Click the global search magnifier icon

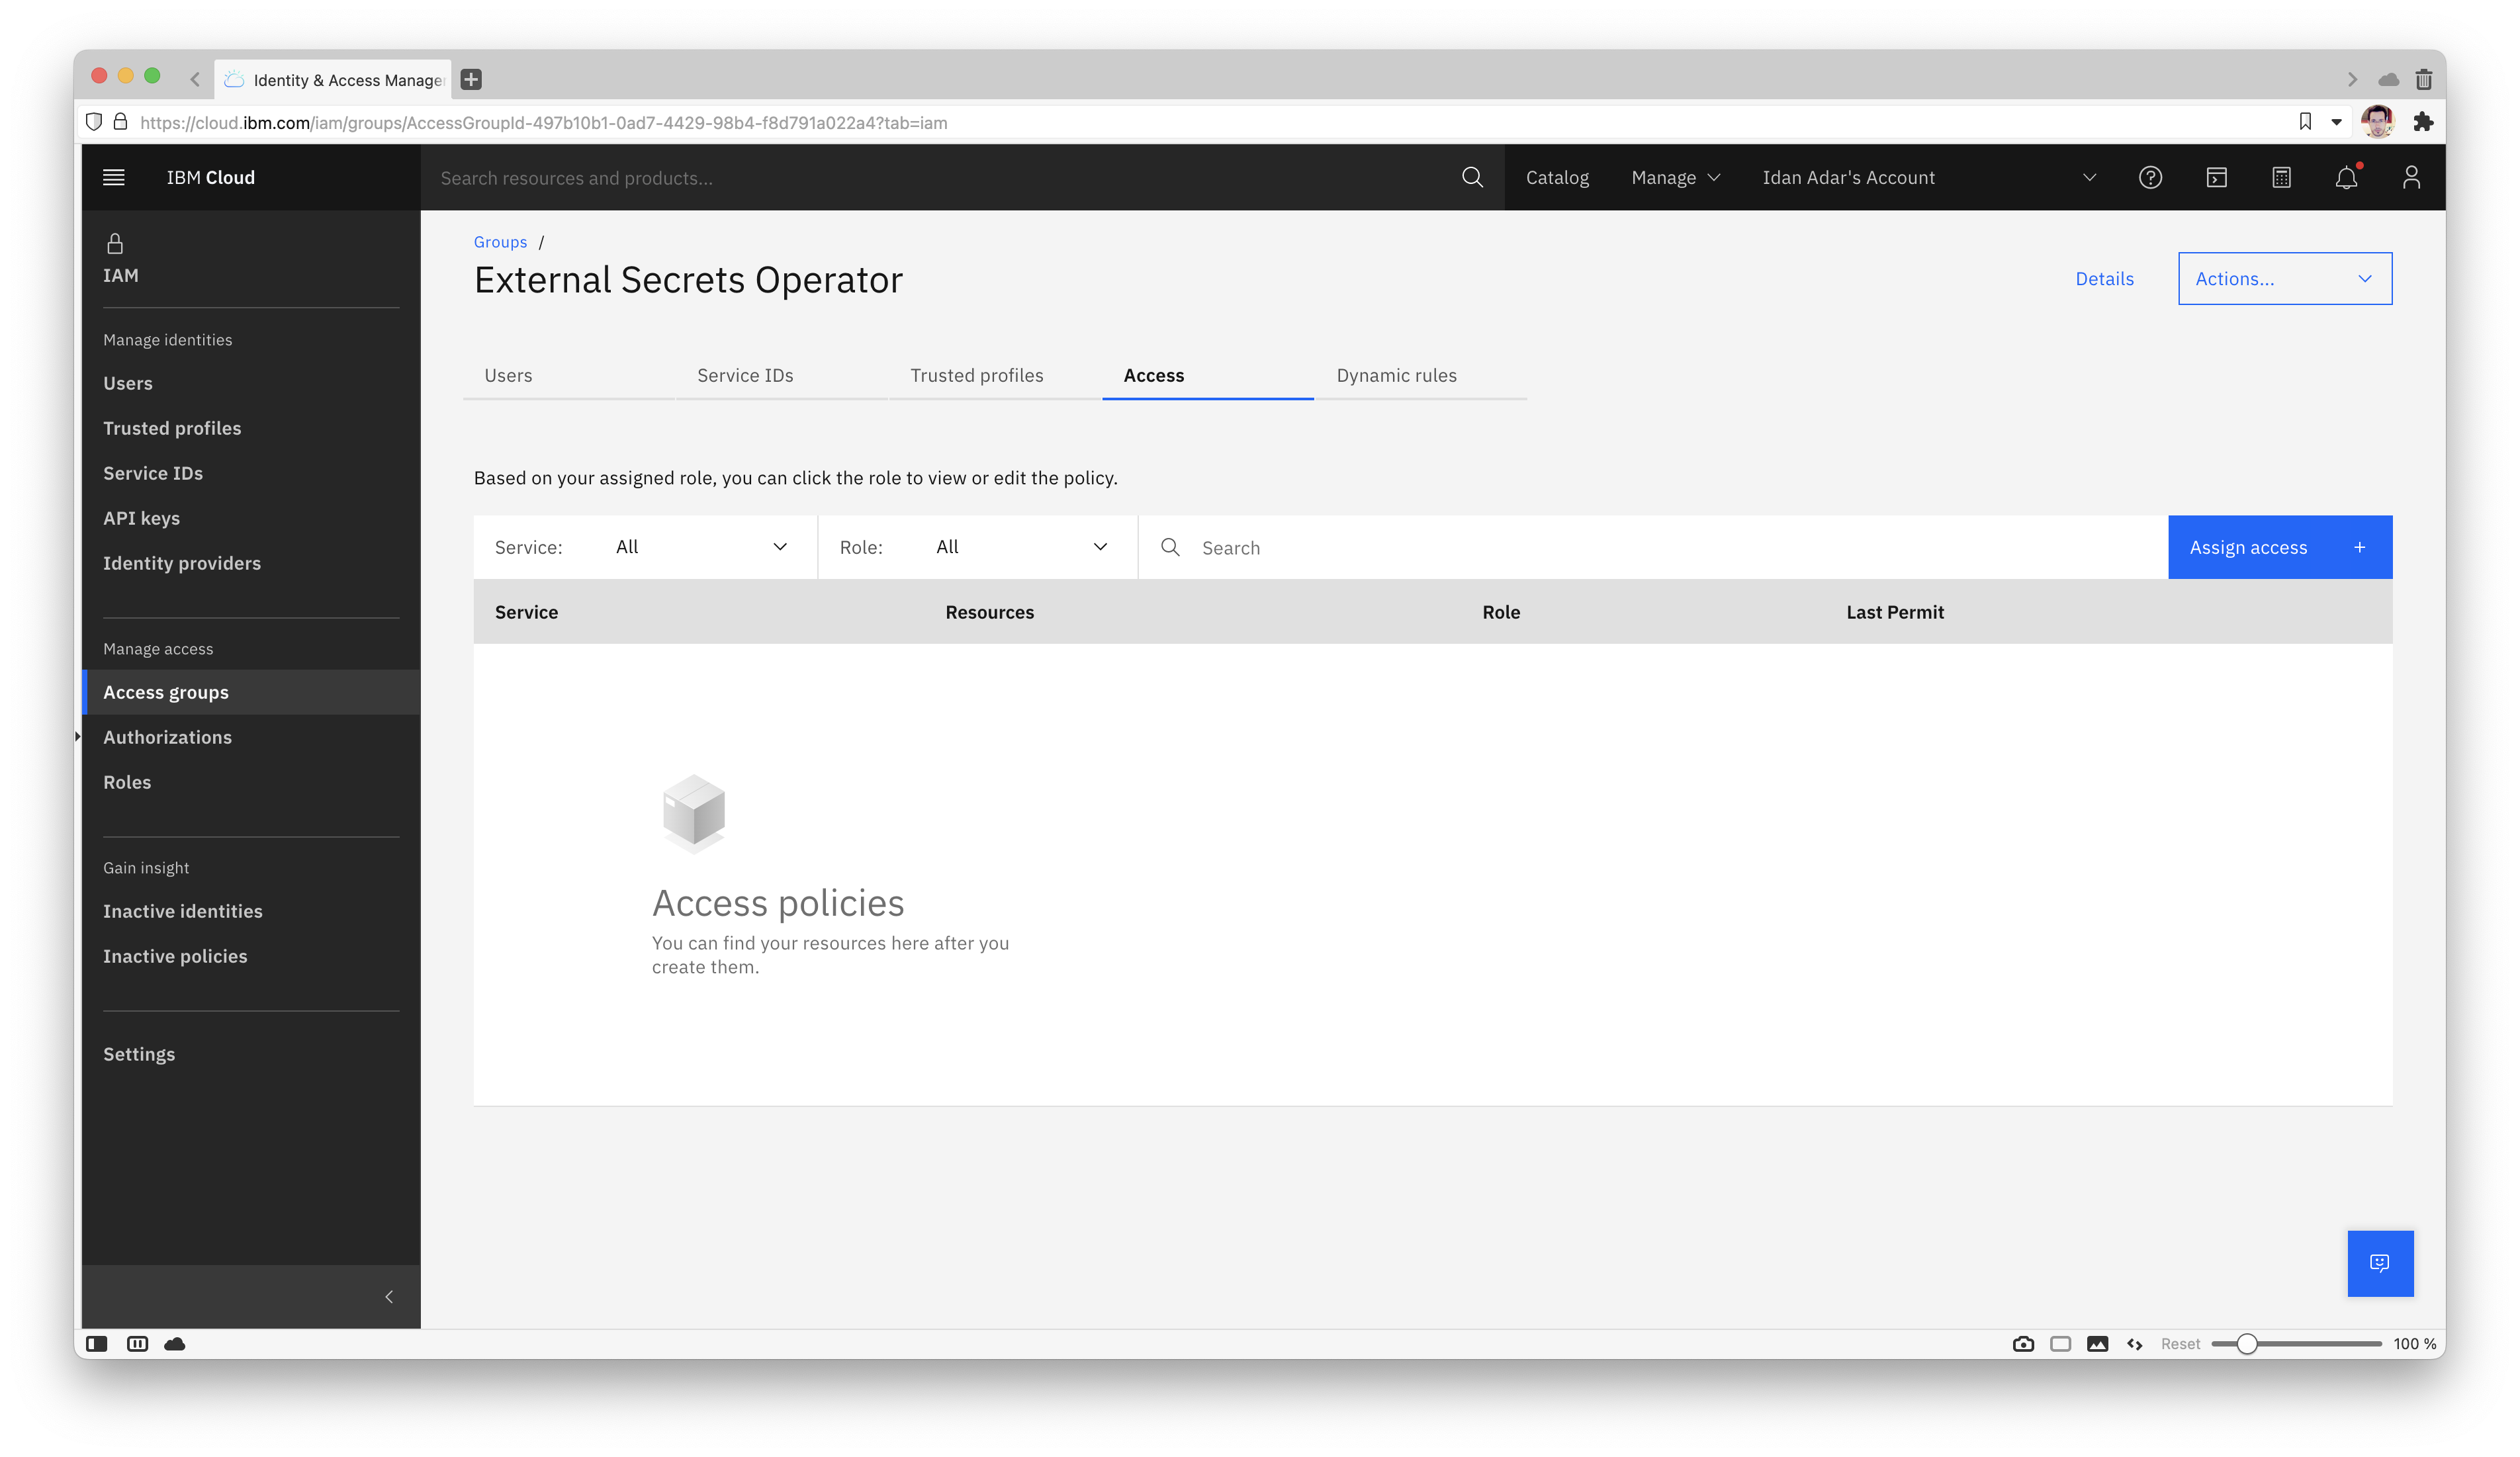(1472, 177)
